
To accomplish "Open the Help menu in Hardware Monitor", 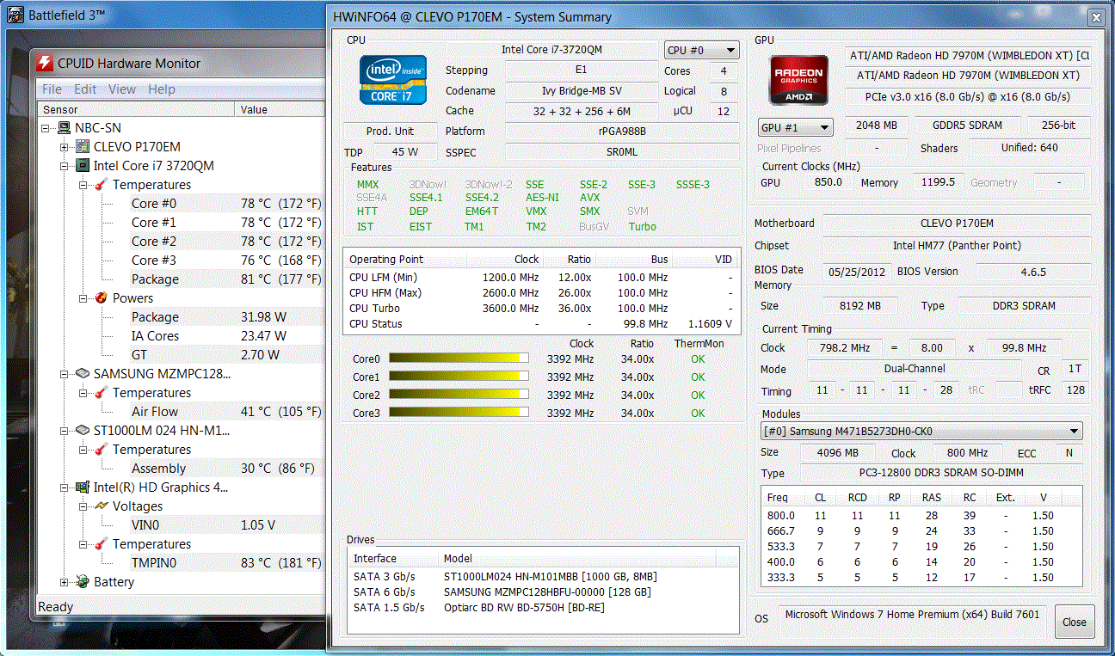I will coord(162,89).
